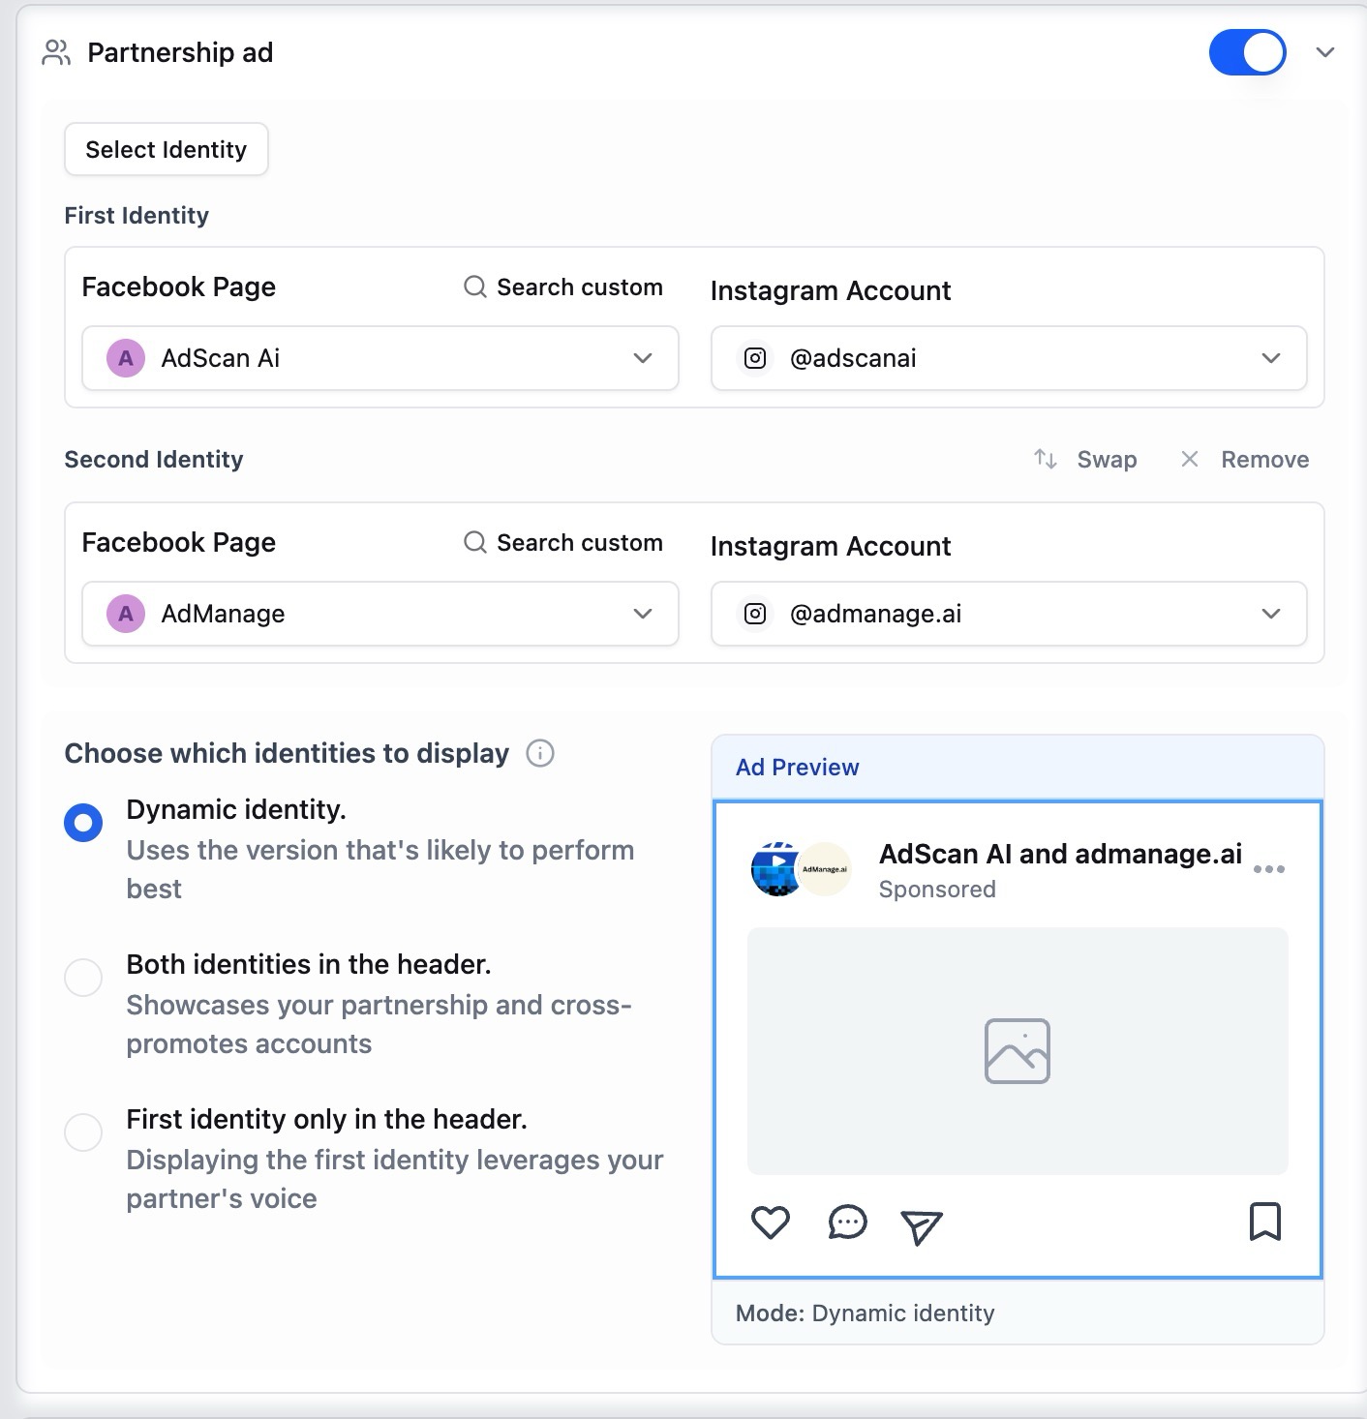Click the share icon in the ad preview
This screenshot has height=1419, width=1367.
pos(920,1225)
